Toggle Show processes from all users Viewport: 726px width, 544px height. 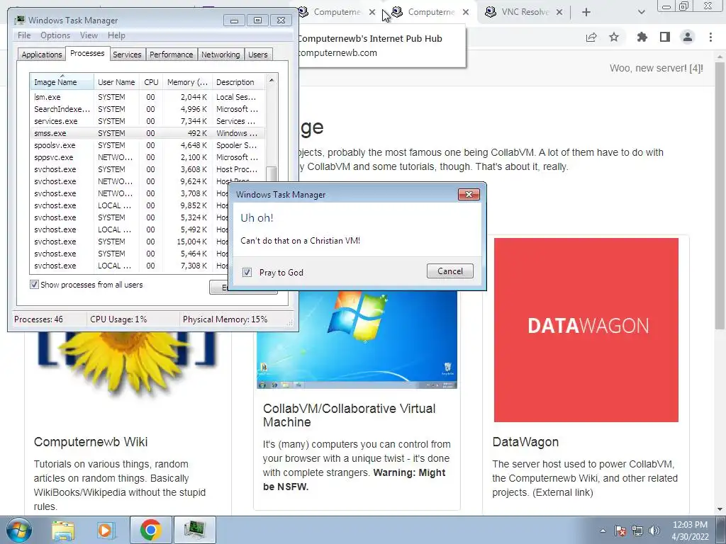(34, 285)
